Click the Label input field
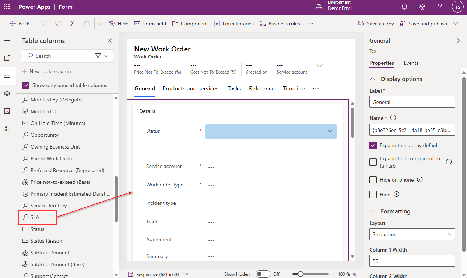This screenshot has height=278, width=467. (x=412, y=102)
